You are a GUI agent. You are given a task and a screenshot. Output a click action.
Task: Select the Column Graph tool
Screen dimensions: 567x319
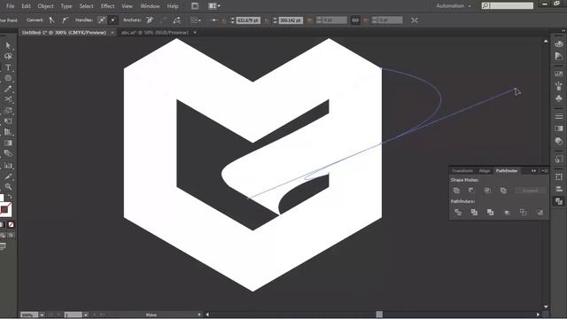(x=8, y=166)
